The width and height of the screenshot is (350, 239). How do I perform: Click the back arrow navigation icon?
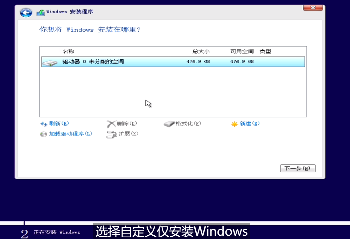pyautogui.click(x=26, y=12)
